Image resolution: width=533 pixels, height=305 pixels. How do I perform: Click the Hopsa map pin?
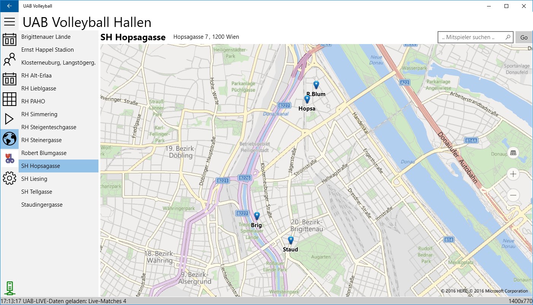(x=307, y=100)
